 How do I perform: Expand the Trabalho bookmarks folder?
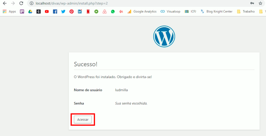click(x=246, y=11)
